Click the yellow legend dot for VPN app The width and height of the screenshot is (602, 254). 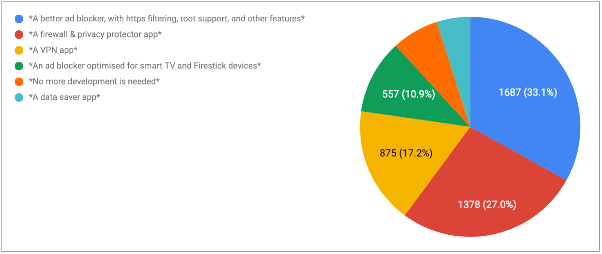(x=19, y=50)
